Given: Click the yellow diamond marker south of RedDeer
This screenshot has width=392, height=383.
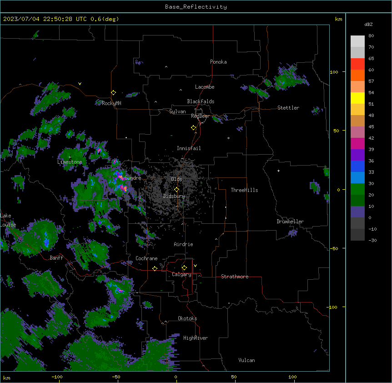Looking at the screenshot, I should (194, 128).
